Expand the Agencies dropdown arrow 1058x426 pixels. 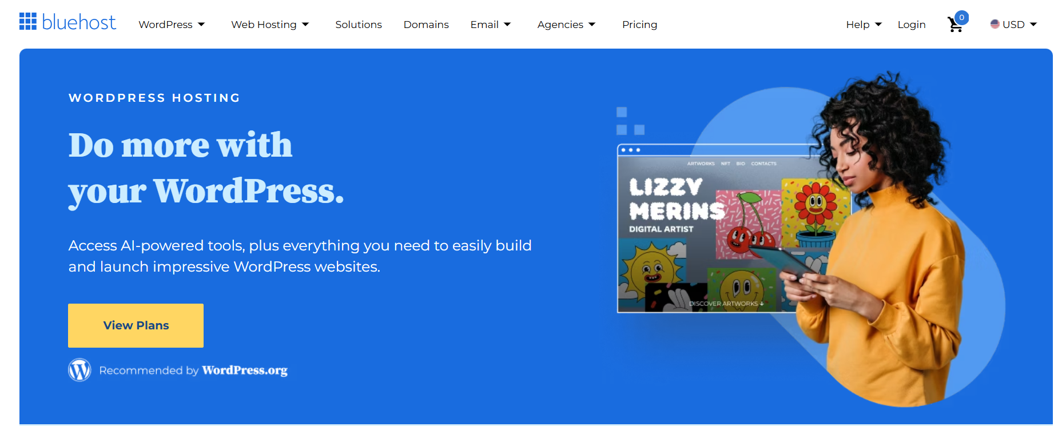click(x=592, y=25)
